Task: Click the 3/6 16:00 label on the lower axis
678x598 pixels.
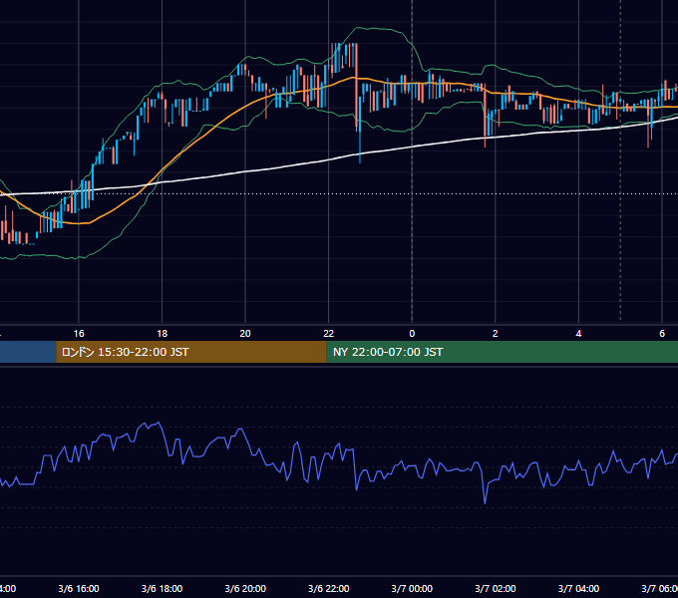Action: (79, 588)
